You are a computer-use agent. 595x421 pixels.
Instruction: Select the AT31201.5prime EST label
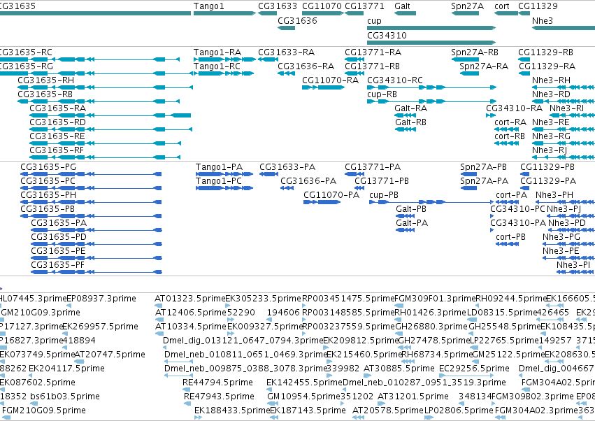click(x=413, y=397)
